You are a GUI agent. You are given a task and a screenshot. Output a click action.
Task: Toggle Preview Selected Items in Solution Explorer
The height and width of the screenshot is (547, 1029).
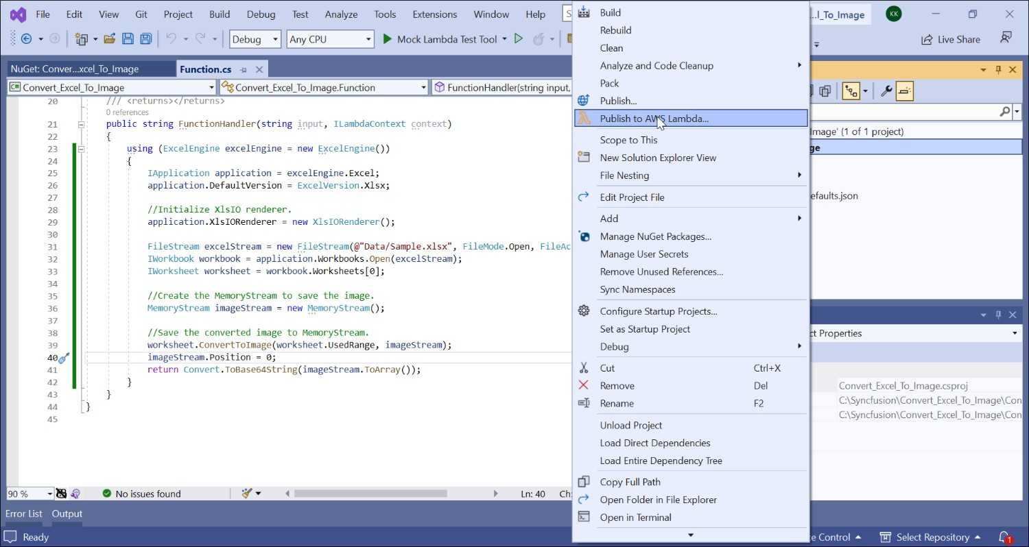coord(905,91)
